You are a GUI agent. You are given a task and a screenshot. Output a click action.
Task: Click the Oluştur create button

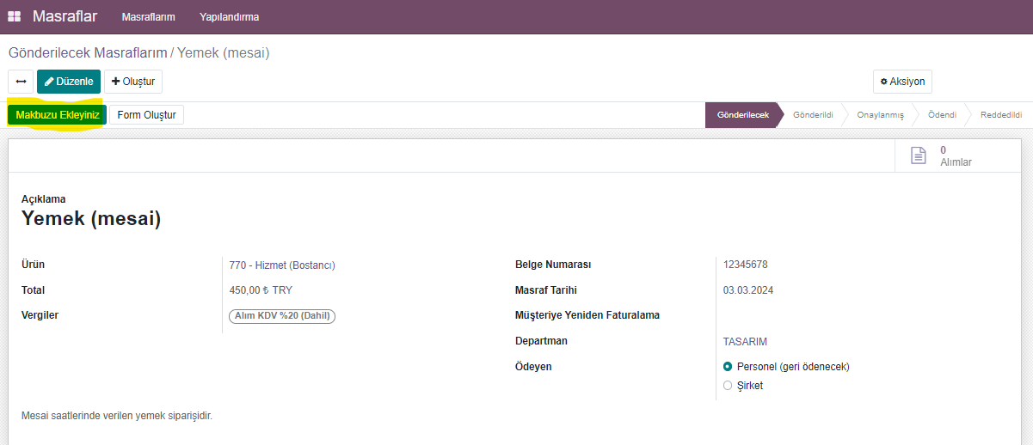[133, 82]
